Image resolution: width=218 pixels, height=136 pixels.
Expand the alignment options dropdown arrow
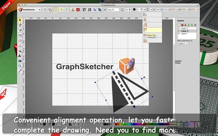point(151,9)
